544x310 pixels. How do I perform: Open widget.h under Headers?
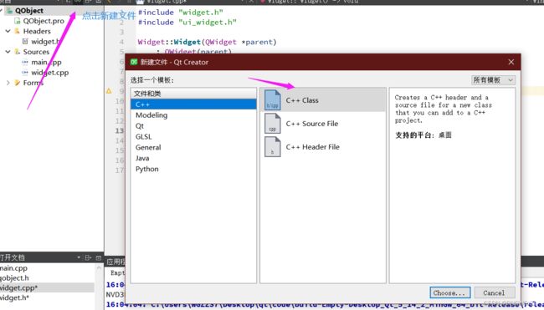click(x=45, y=42)
